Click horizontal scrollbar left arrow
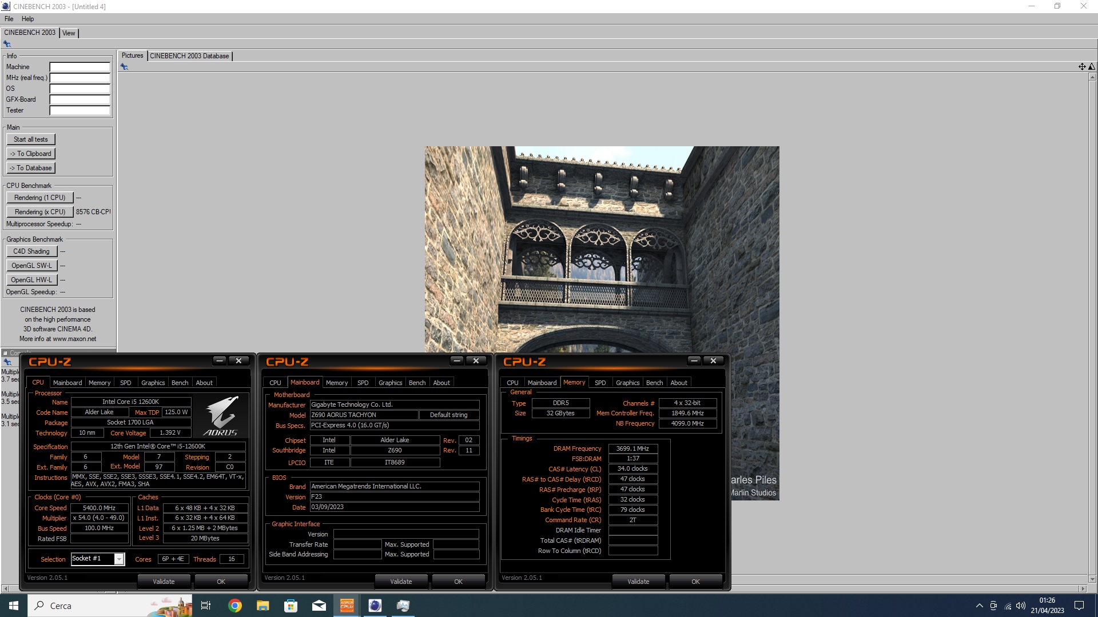The width and height of the screenshot is (1098, 617). coord(6,588)
